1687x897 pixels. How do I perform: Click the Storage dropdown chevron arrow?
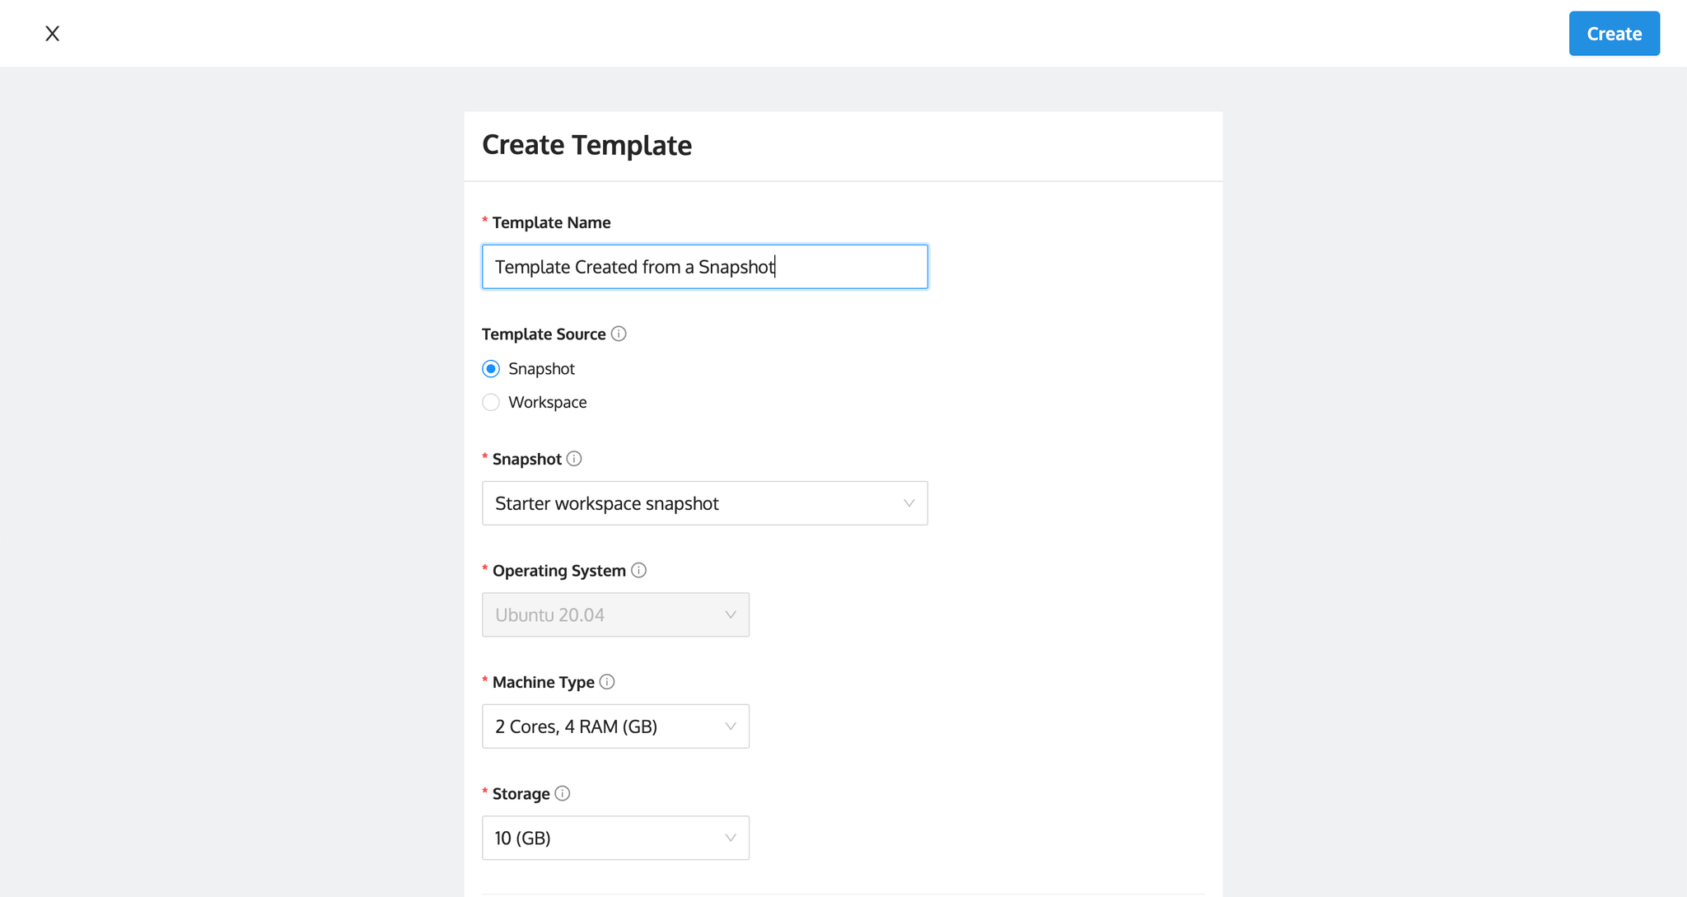pyautogui.click(x=730, y=838)
